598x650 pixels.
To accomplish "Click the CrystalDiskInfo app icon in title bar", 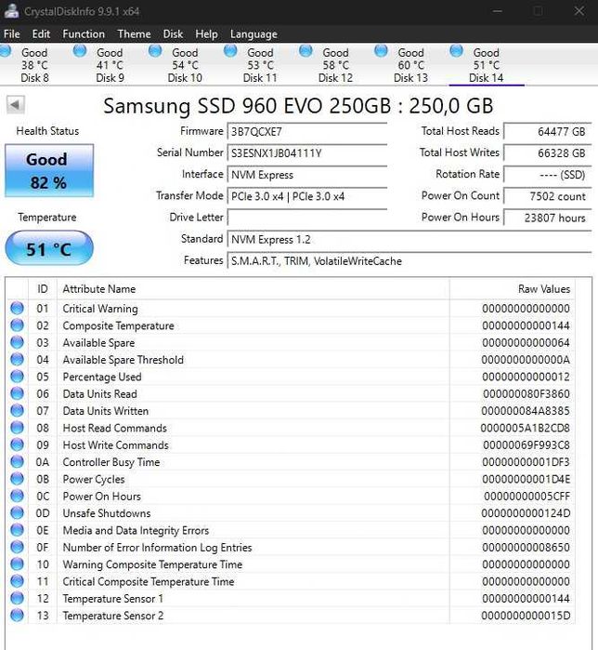I will (11, 11).
